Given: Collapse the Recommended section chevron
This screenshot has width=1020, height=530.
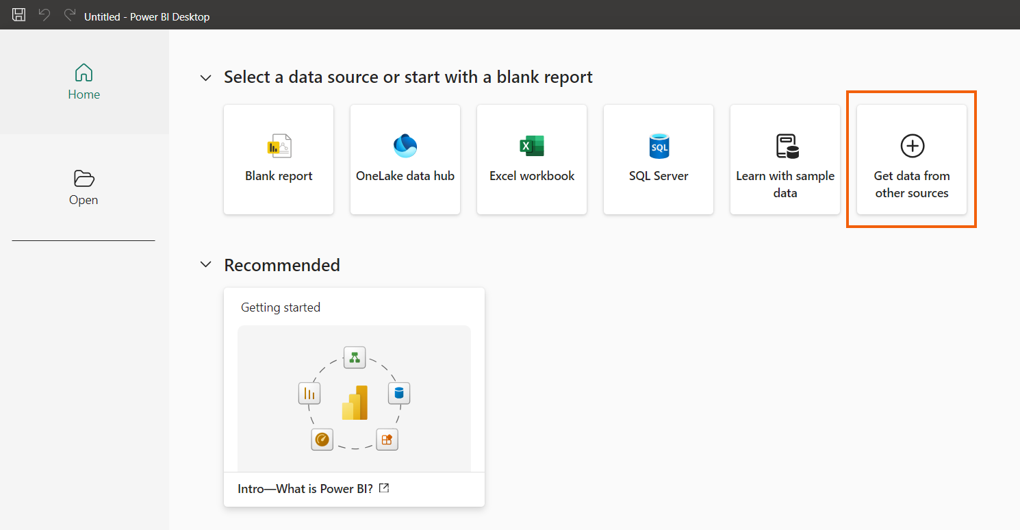Looking at the screenshot, I should (205, 265).
